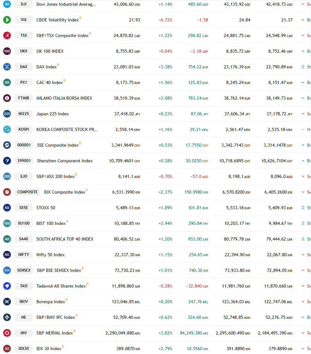Click the SSE Composite 000001 logo
Screen dimensions: 311x354
tap(7, 145)
